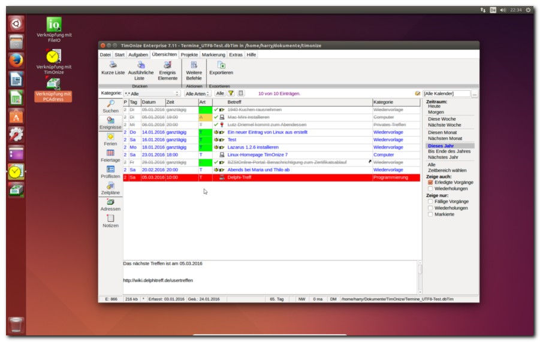Image resolution: width=540 pixels, height=342 pixels.
Task: Select Nächsten Monat time range
Action: click(x=445, y=139)
